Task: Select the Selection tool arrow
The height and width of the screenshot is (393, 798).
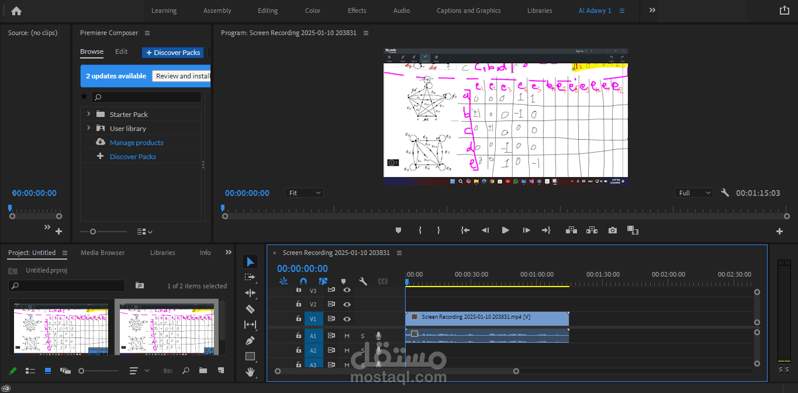Action: click(x=250, y=261)
